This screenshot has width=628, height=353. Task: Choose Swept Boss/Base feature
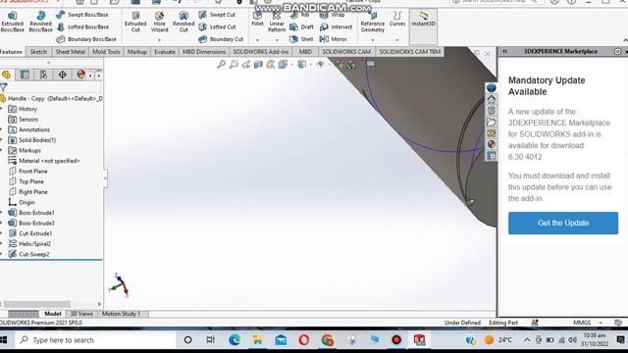coord(82,15)
